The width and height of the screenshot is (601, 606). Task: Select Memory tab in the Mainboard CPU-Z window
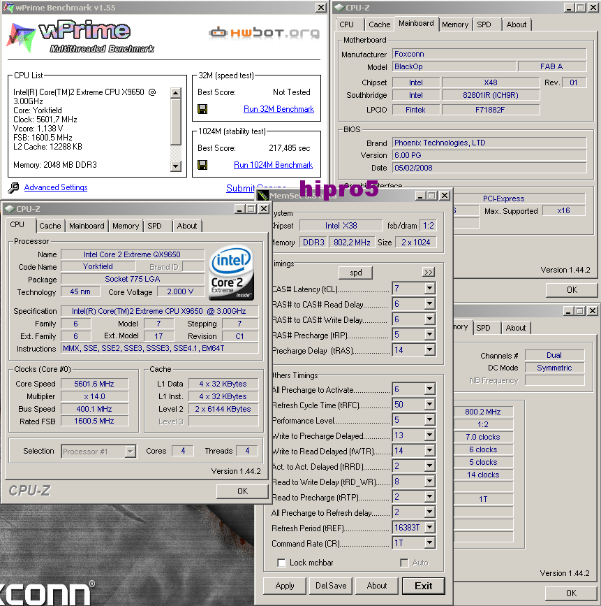[455, 24]
